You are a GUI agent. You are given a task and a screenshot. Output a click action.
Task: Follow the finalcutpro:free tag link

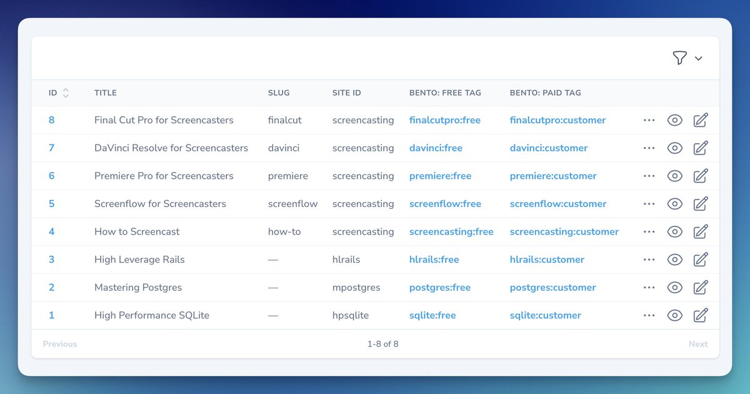(445, 120)
